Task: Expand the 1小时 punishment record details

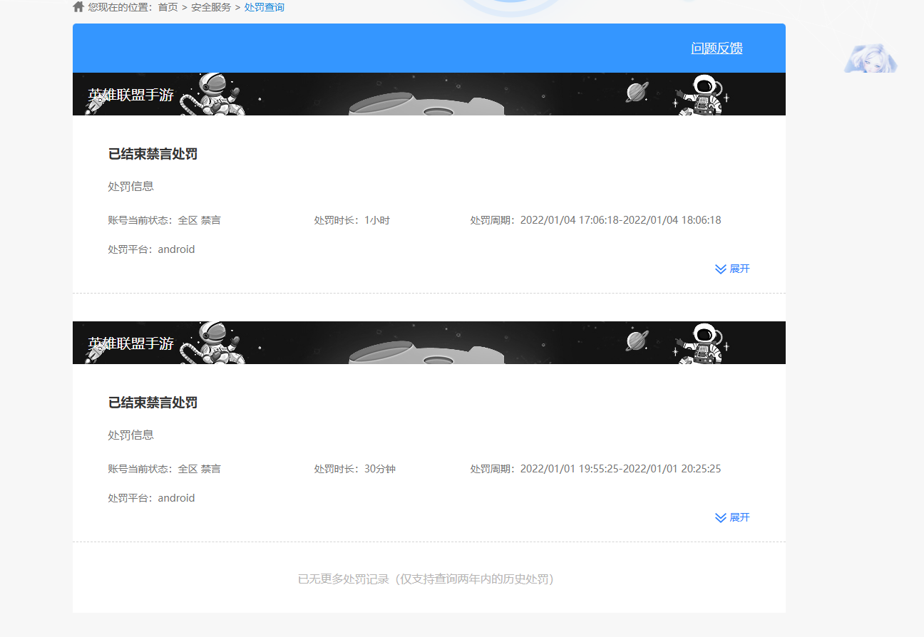Action: (x=732, y=269)
